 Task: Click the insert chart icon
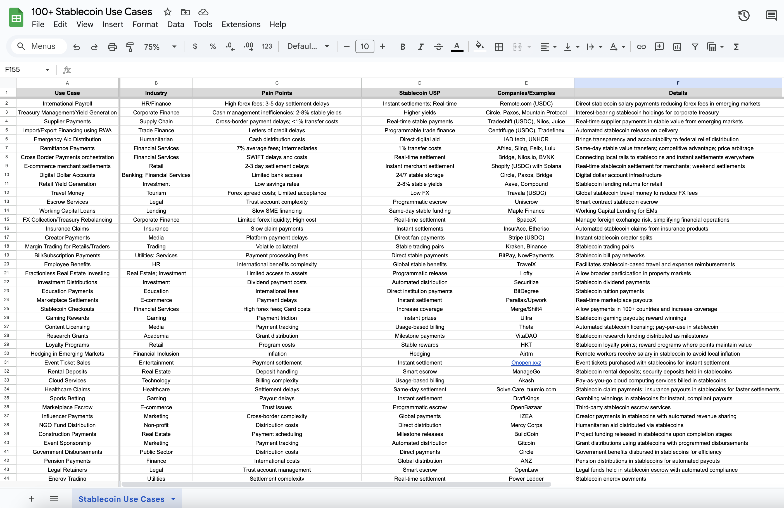677,47
